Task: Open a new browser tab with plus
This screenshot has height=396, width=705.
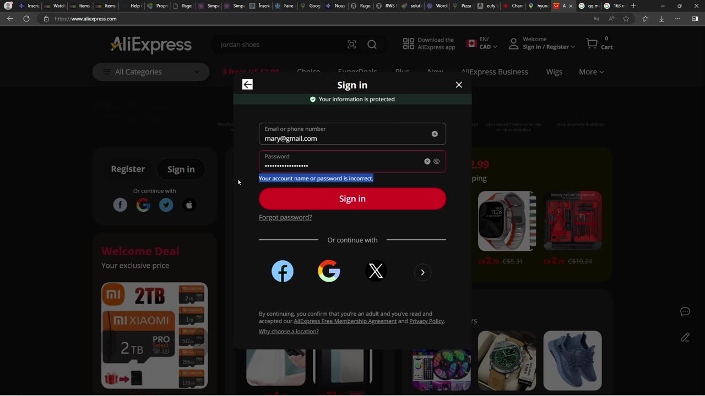Action: [x=633, y=5]
